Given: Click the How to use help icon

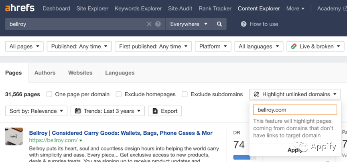Looking at the screenshot, I should click(x=244, y=24).
